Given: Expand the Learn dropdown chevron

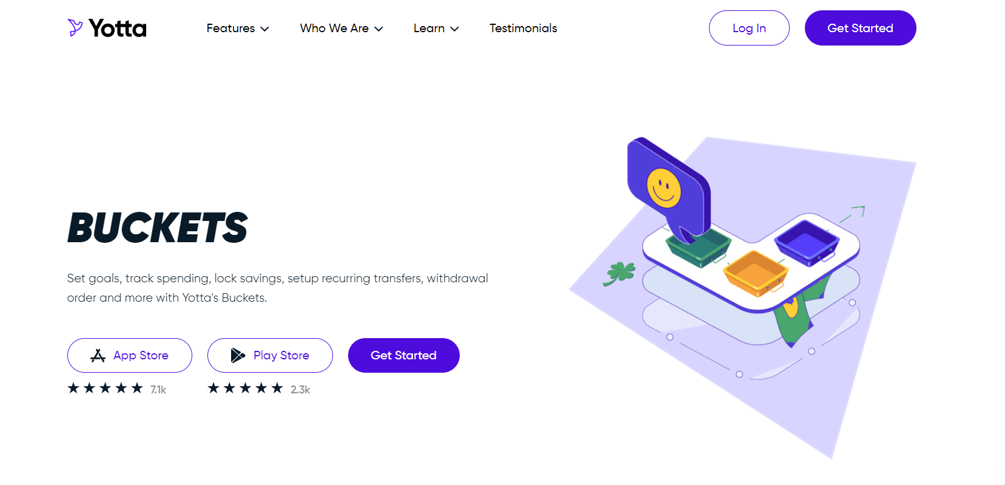Looking at the screenshot, I should (454, 29).
